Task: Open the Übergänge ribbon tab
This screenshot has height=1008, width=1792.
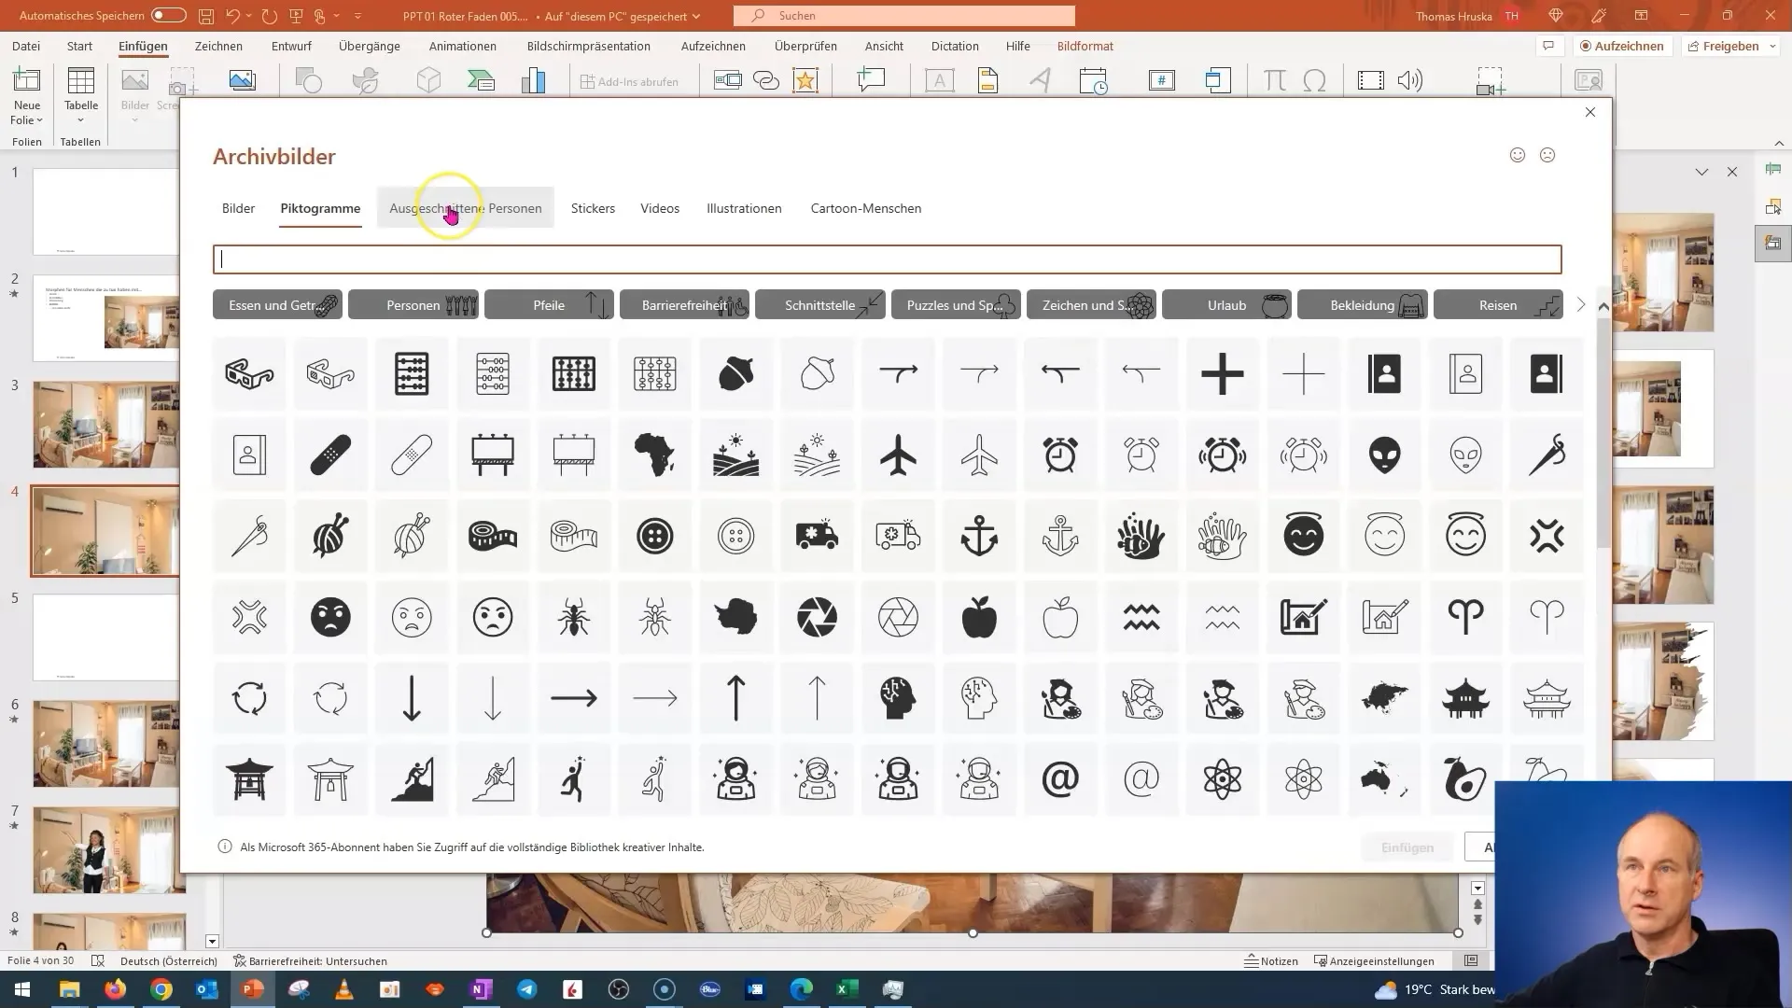Action: (x=370, y=46)
